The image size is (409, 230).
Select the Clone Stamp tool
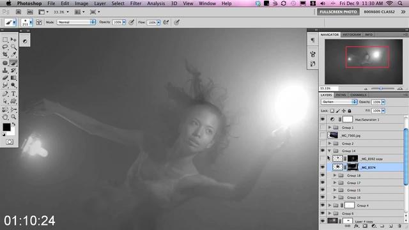coord(5,70)
